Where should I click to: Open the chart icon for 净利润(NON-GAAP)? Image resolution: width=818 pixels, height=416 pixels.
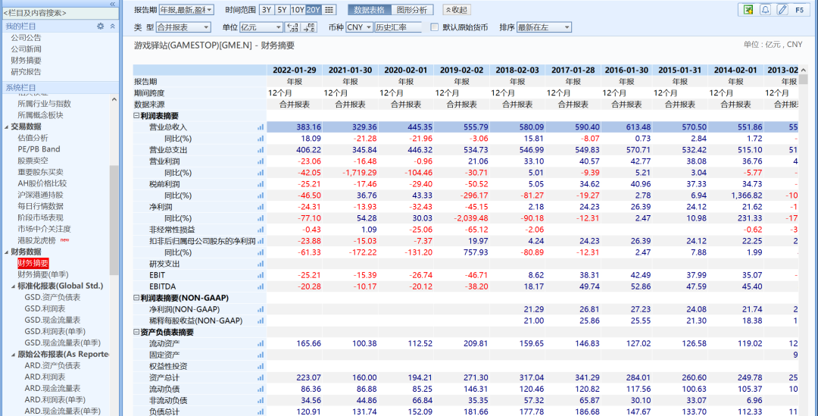261,309
